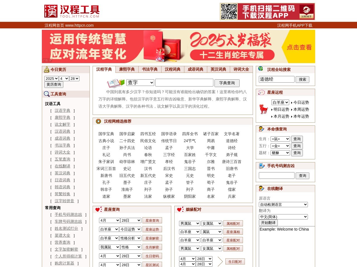This screenshot has height=267, width=357.
Task: Click the phone number input field
Action: click(277, 175)
